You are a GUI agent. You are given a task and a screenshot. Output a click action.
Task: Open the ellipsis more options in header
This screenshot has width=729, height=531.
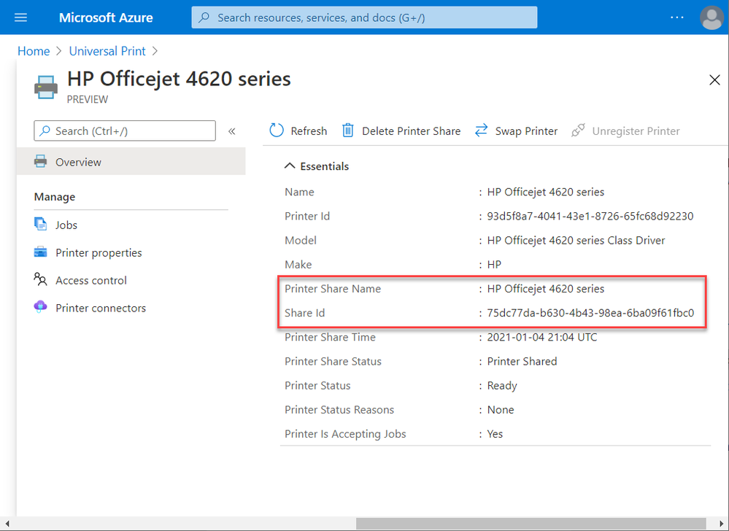[677, 18]
